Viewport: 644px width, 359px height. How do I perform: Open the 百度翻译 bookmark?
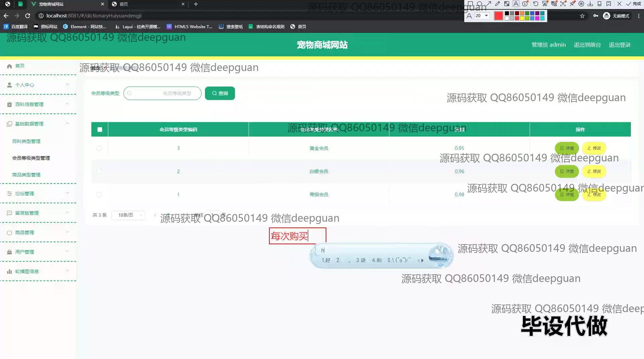tap(15, 26)
